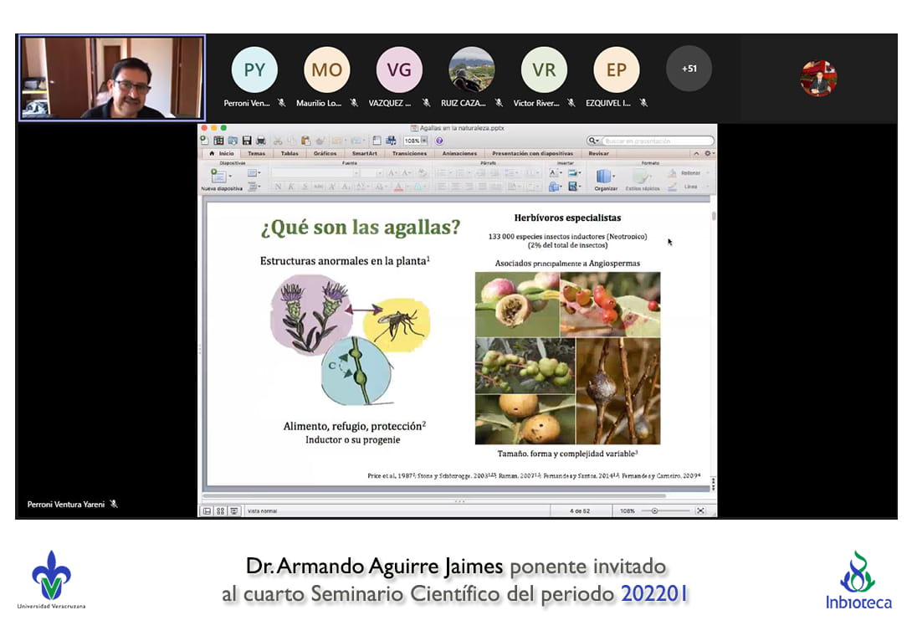
Task: Click the Print icon in toolbar
Action: [x=260, y=141]
